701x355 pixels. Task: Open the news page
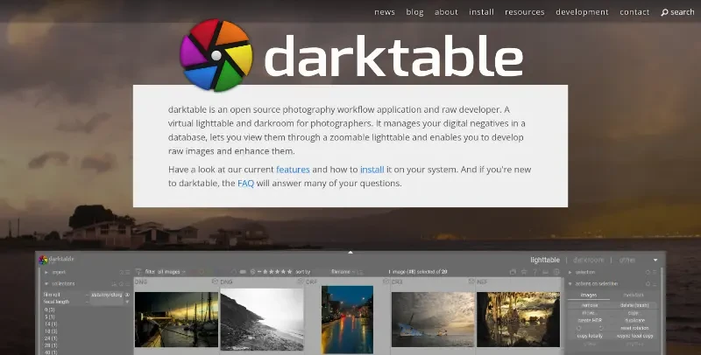tap(385, 12)
